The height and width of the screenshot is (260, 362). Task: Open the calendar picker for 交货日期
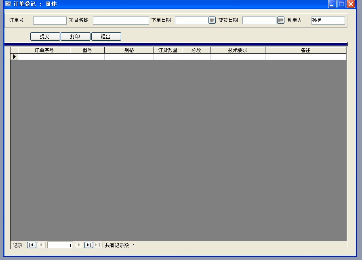coord(281,20)
